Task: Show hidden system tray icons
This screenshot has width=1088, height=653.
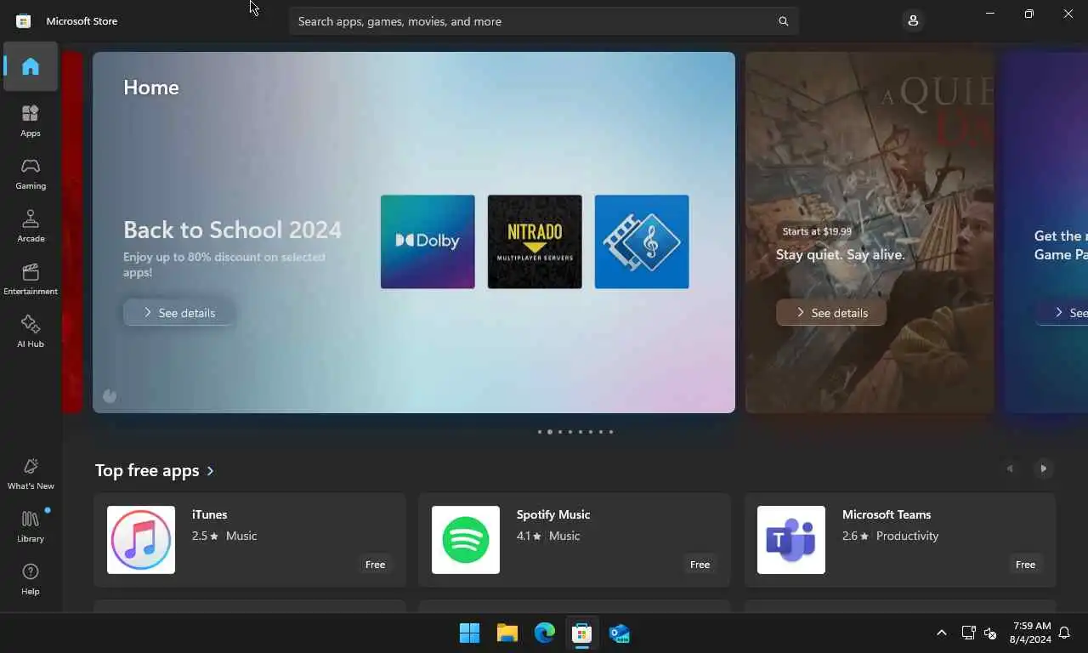Action: [x=942, y=633]
